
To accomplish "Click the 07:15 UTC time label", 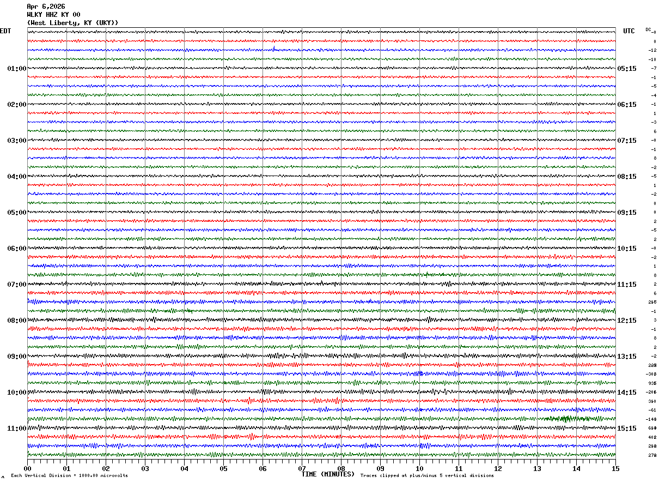I will tap(627, 141).
